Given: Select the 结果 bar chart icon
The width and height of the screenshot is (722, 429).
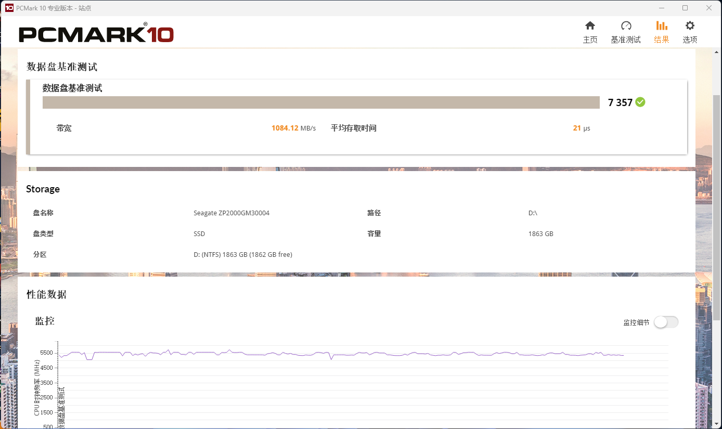Looking at the screenshot, I should (x=662, y=26).
